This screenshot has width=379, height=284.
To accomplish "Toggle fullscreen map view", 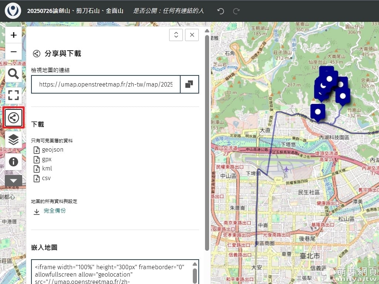I will (14, 95).
